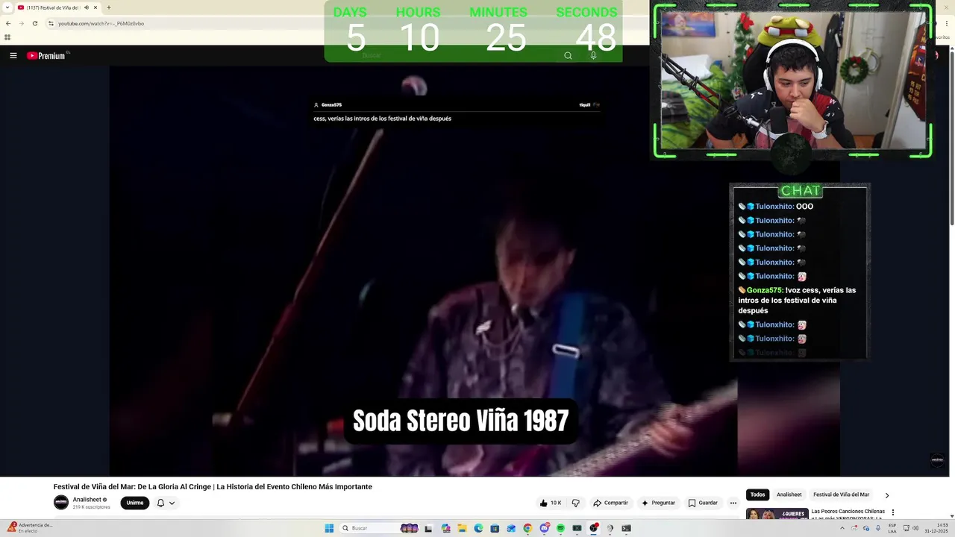Image resolution: width=955 pixels, height=537 pixels.
Task: Toggle the notification bell for Analisheet
Action: tap(160, 503)
